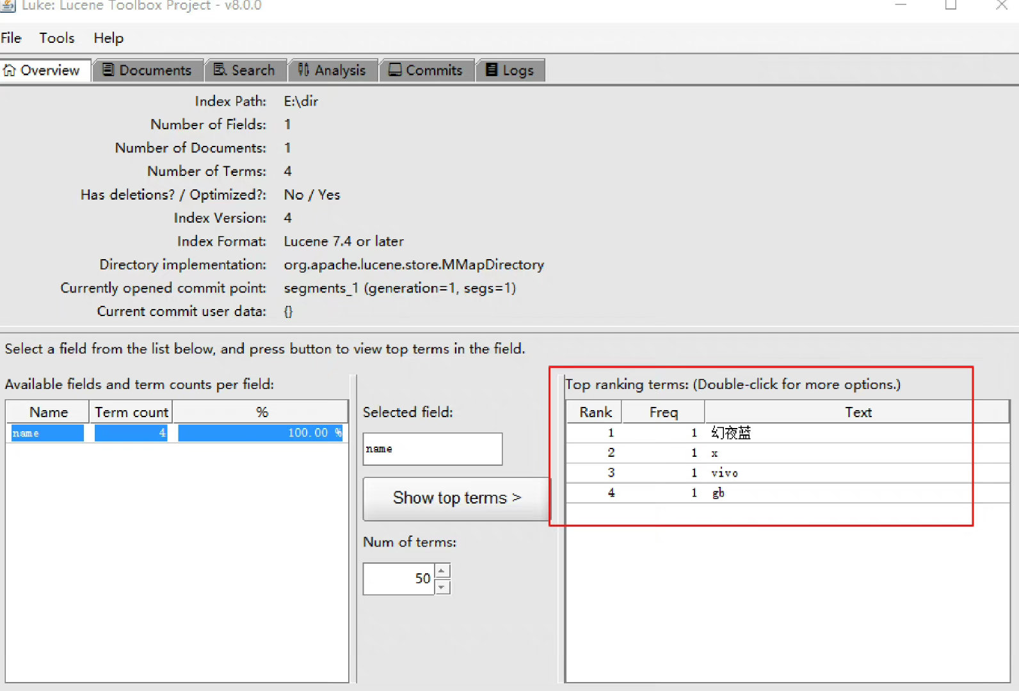1019x691 pixels.
Task: Click the Rank column header
Action: click(595, 412)
